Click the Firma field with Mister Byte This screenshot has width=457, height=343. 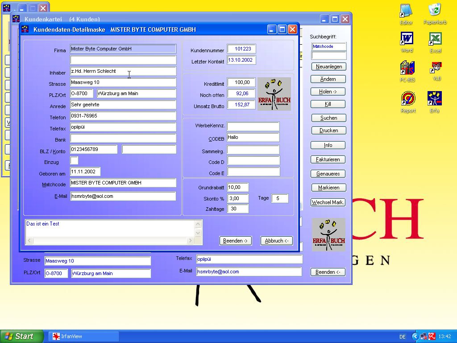coord(123,49)
